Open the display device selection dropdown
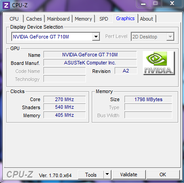This screenshot has height=183, width=184. (96, 37)
